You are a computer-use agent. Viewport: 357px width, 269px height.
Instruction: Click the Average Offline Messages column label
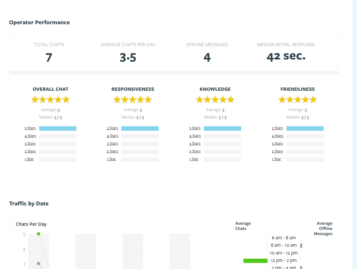(323, 229)
